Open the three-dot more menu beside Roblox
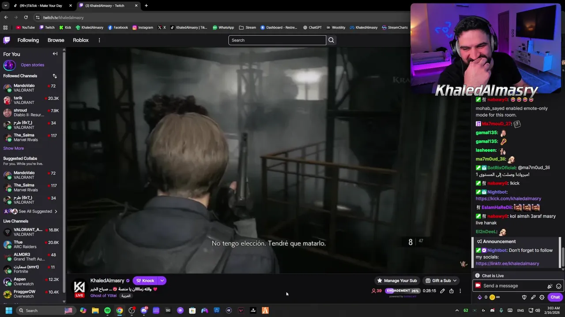The image size is (565, 317). point(99,40)
